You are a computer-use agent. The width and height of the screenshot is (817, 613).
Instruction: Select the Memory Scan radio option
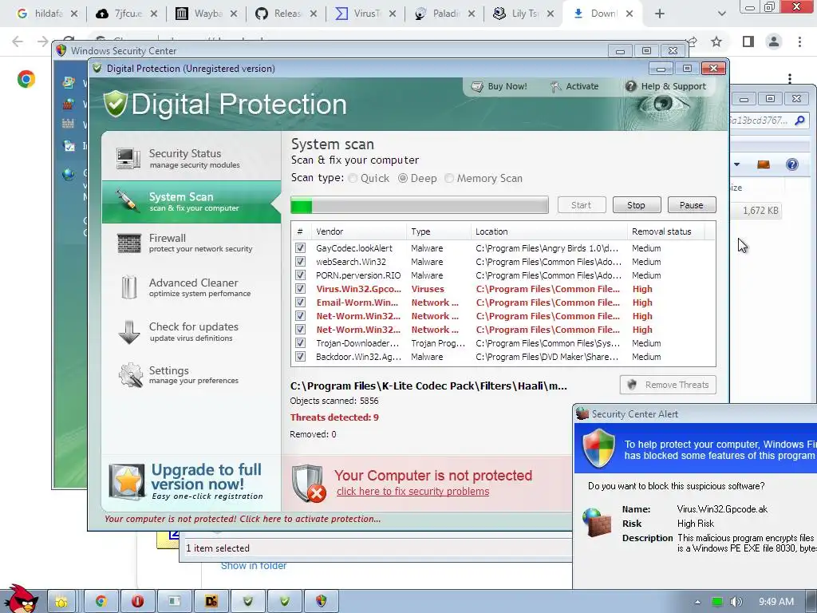449,178
